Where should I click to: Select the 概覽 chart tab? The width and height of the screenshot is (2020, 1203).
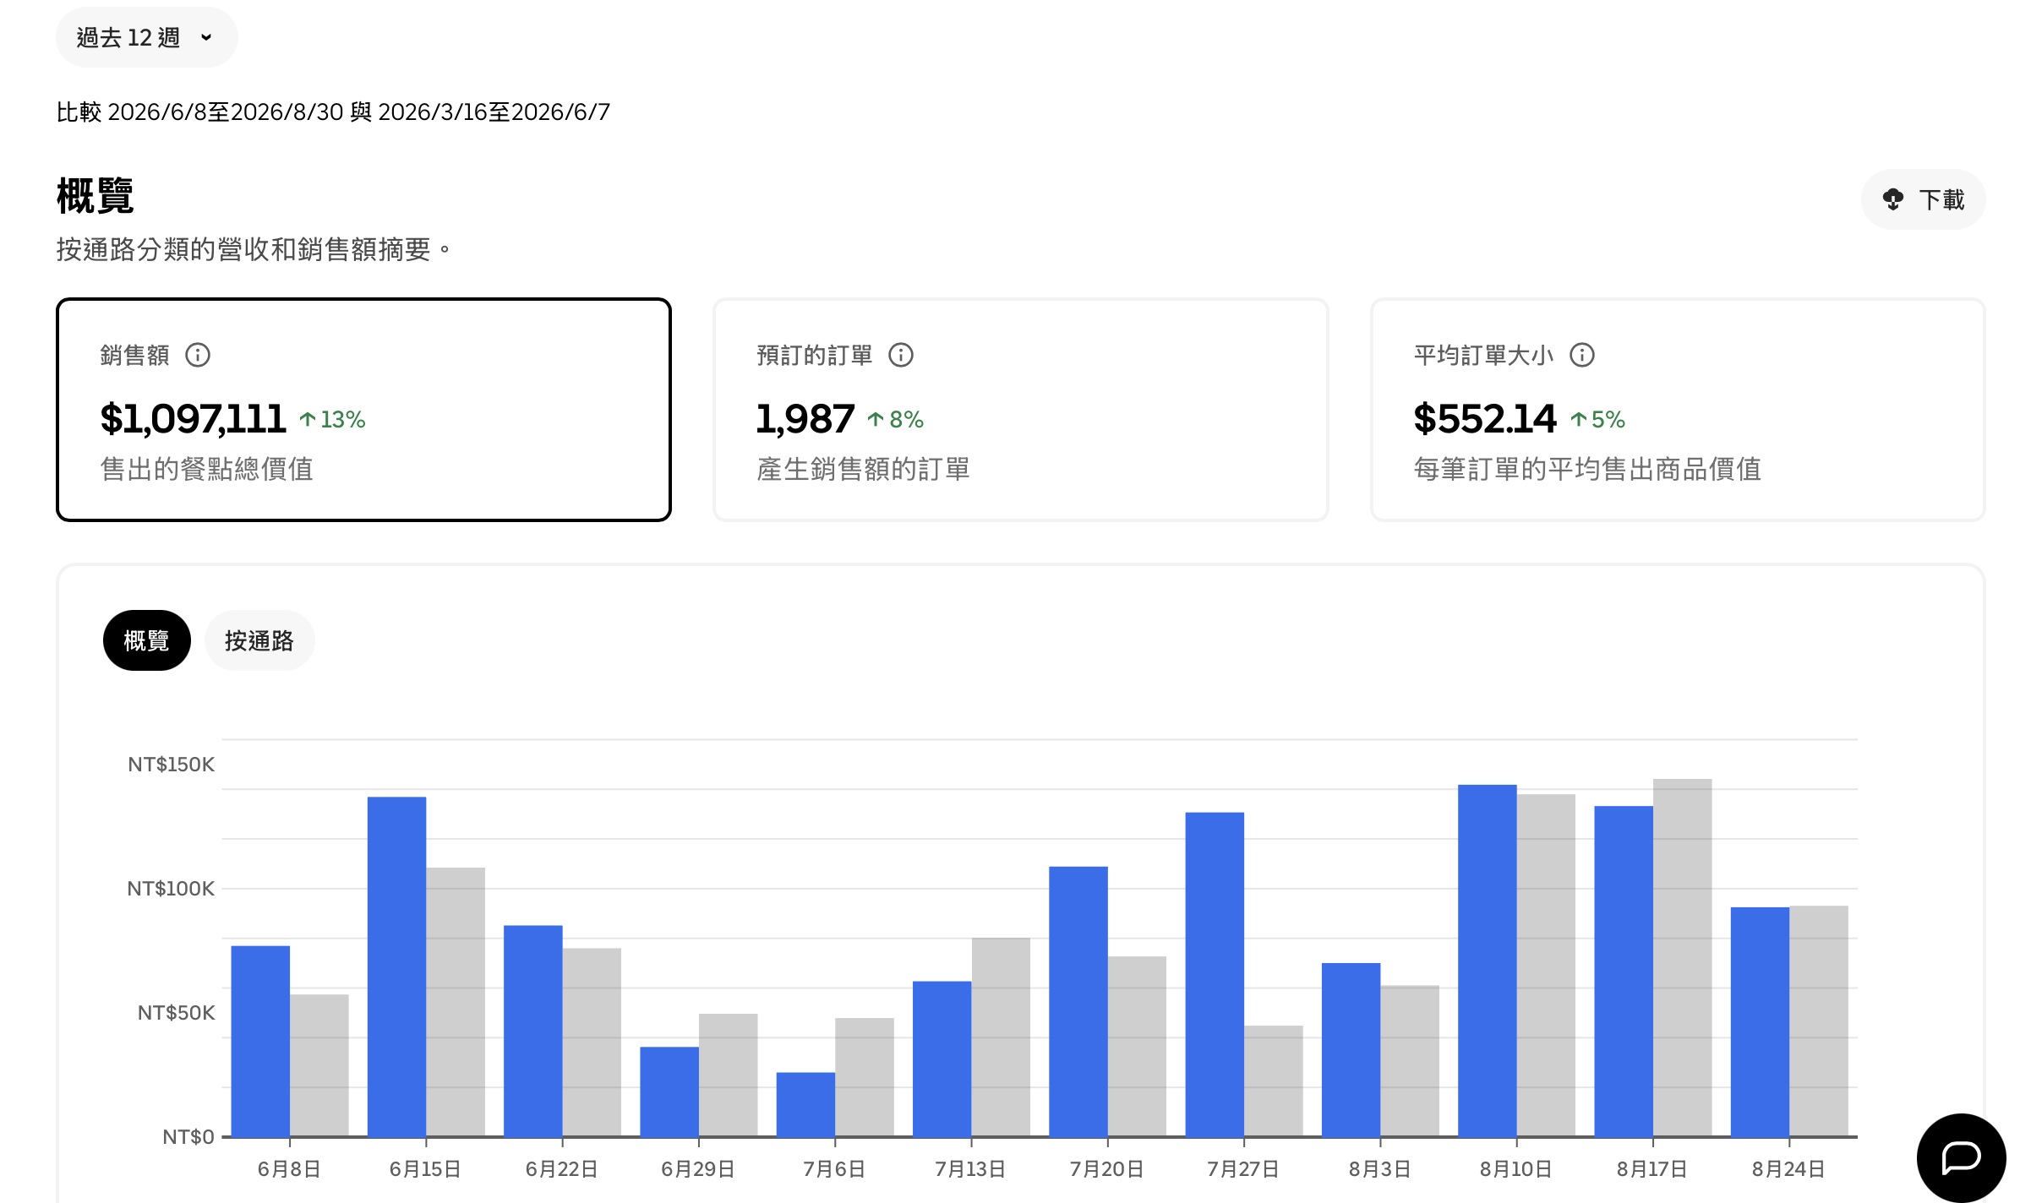point(147,640)
